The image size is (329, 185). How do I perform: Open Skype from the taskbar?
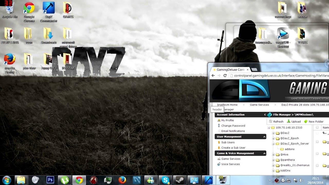click(165, 180)
